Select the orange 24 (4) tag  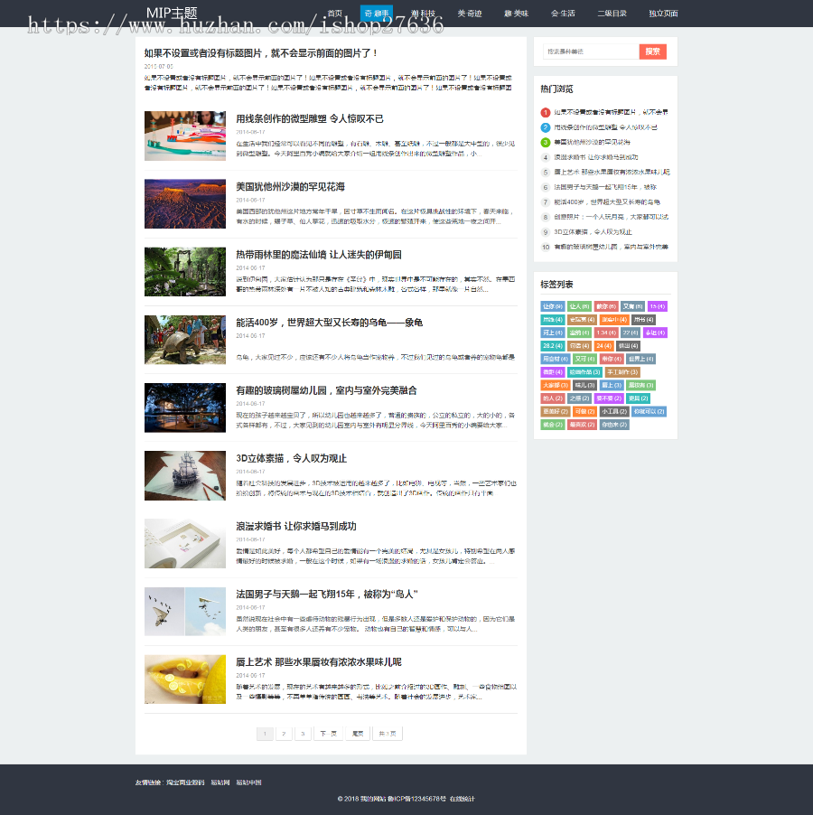(x=603, y=346)
